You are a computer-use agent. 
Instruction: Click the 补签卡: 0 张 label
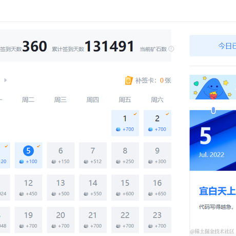click(x=153, y=81)
